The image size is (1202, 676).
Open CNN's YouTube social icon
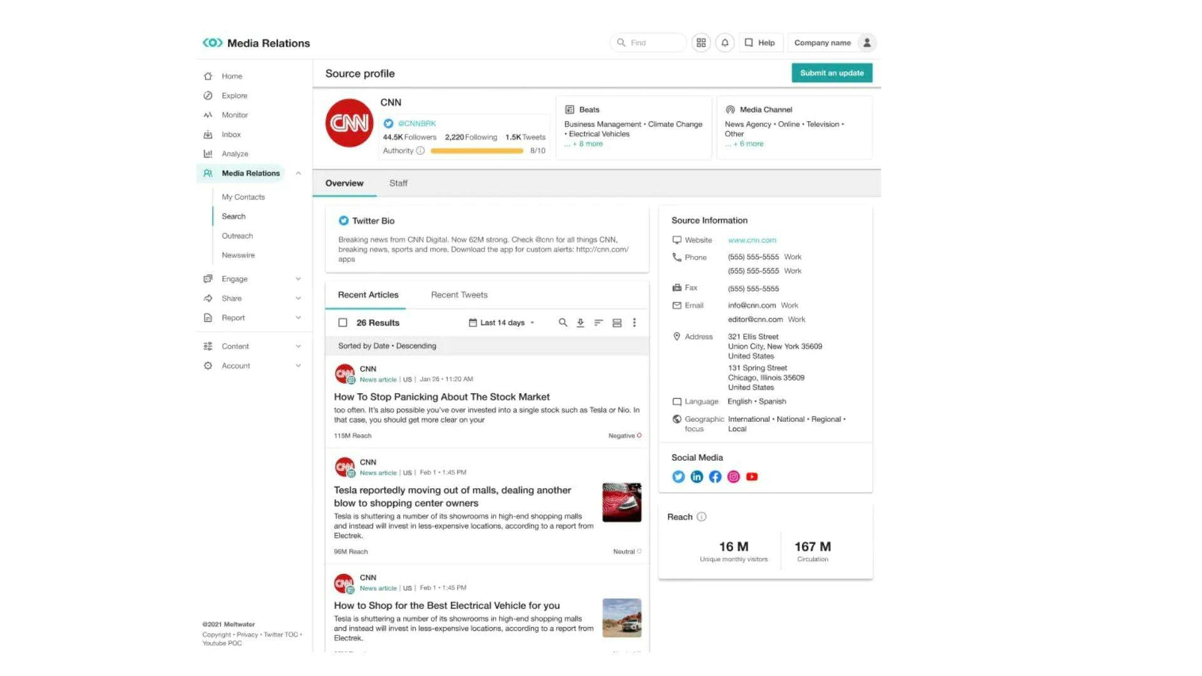click(x=752, y=477)
